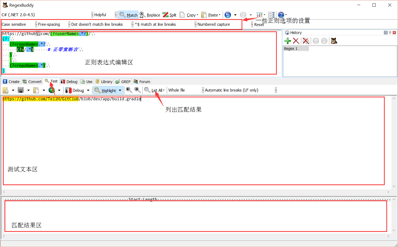Click the test clipboard paste icon
Screen dimensions: 398x247
click(36, 90)
